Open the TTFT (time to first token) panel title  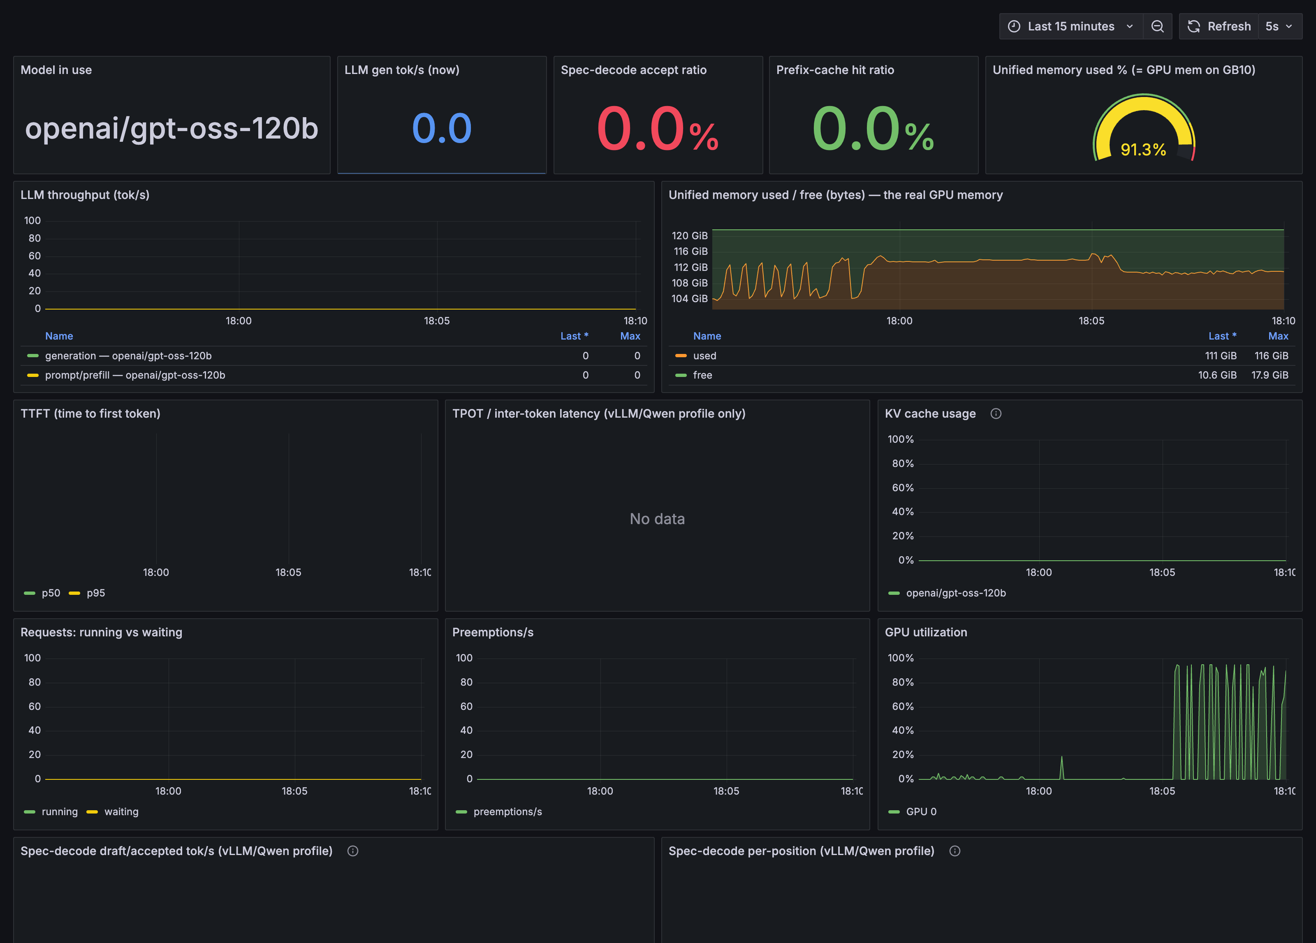pyautogui.click(x=90, y=414)
